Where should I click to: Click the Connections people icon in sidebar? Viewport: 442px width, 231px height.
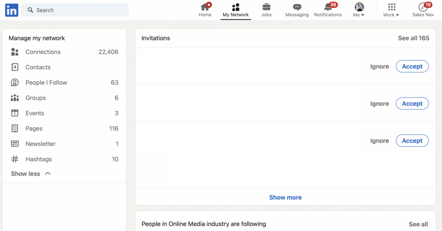15,52
